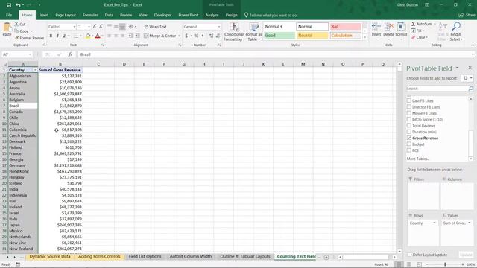This screenshot has height=268, width=477.
Task: Switch to the Formulas ribbon tab
Action: (x=90, y=15)
